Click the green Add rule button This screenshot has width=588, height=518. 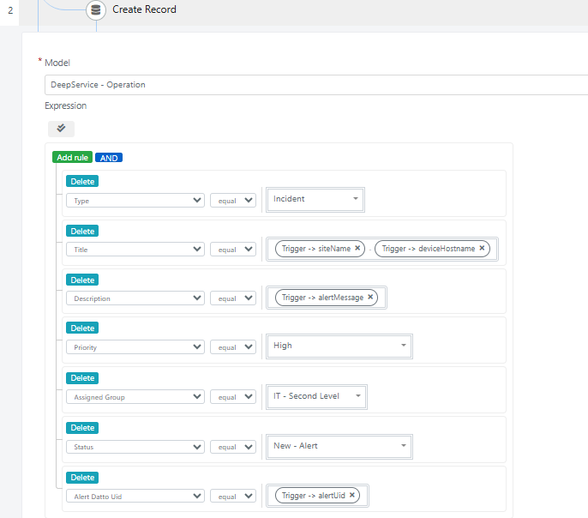[72, 158]
